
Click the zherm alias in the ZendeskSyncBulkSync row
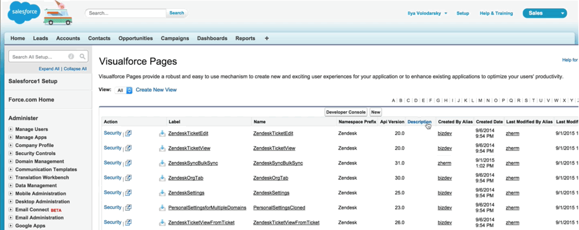point(444,163)
